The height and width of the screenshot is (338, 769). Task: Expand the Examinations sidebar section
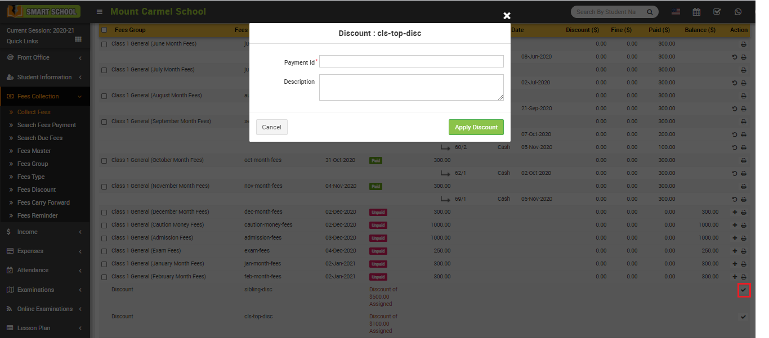tap(44, 290)
